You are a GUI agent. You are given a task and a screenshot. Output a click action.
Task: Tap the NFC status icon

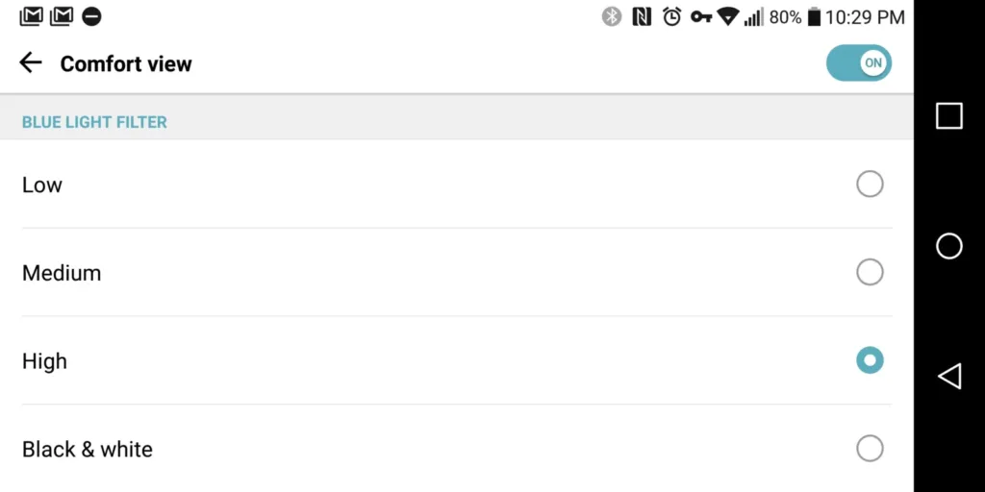point(642,17)
